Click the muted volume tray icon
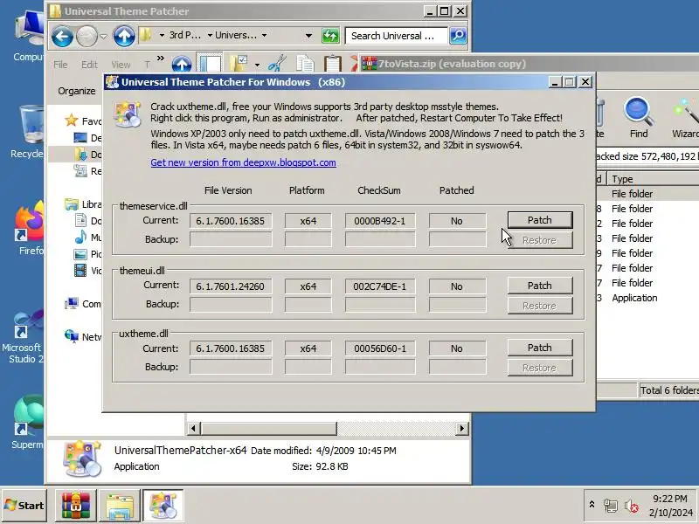699x524 pixels. [631, 506]
